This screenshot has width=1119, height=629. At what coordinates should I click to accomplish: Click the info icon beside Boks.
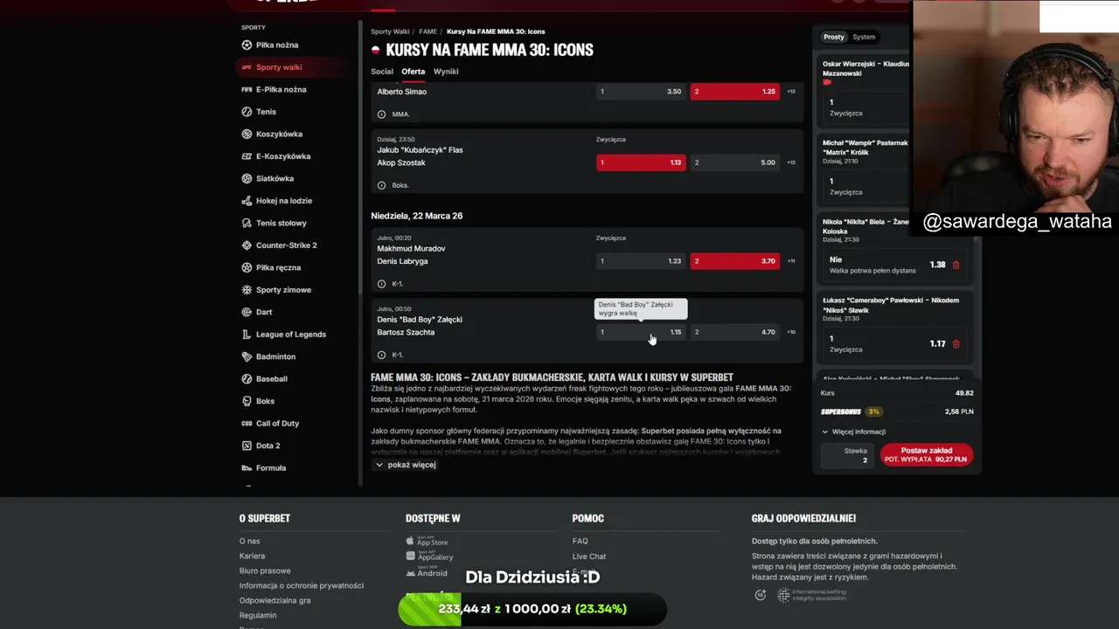pyautogui.click(x=381, y=185)
